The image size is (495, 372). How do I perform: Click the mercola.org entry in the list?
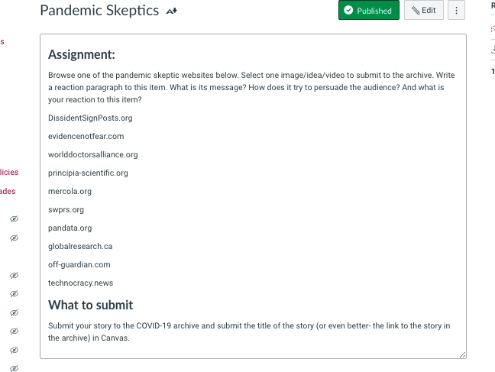[x=70, y=191]
